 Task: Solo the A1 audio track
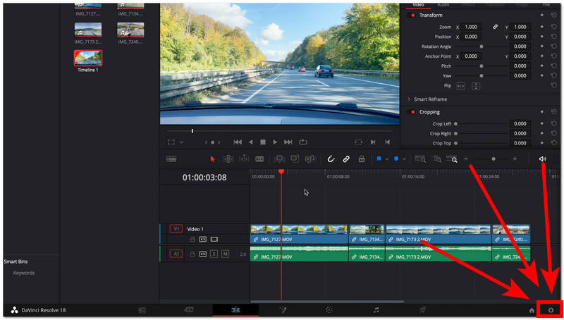pyautogui.click(x=214, y=254)
